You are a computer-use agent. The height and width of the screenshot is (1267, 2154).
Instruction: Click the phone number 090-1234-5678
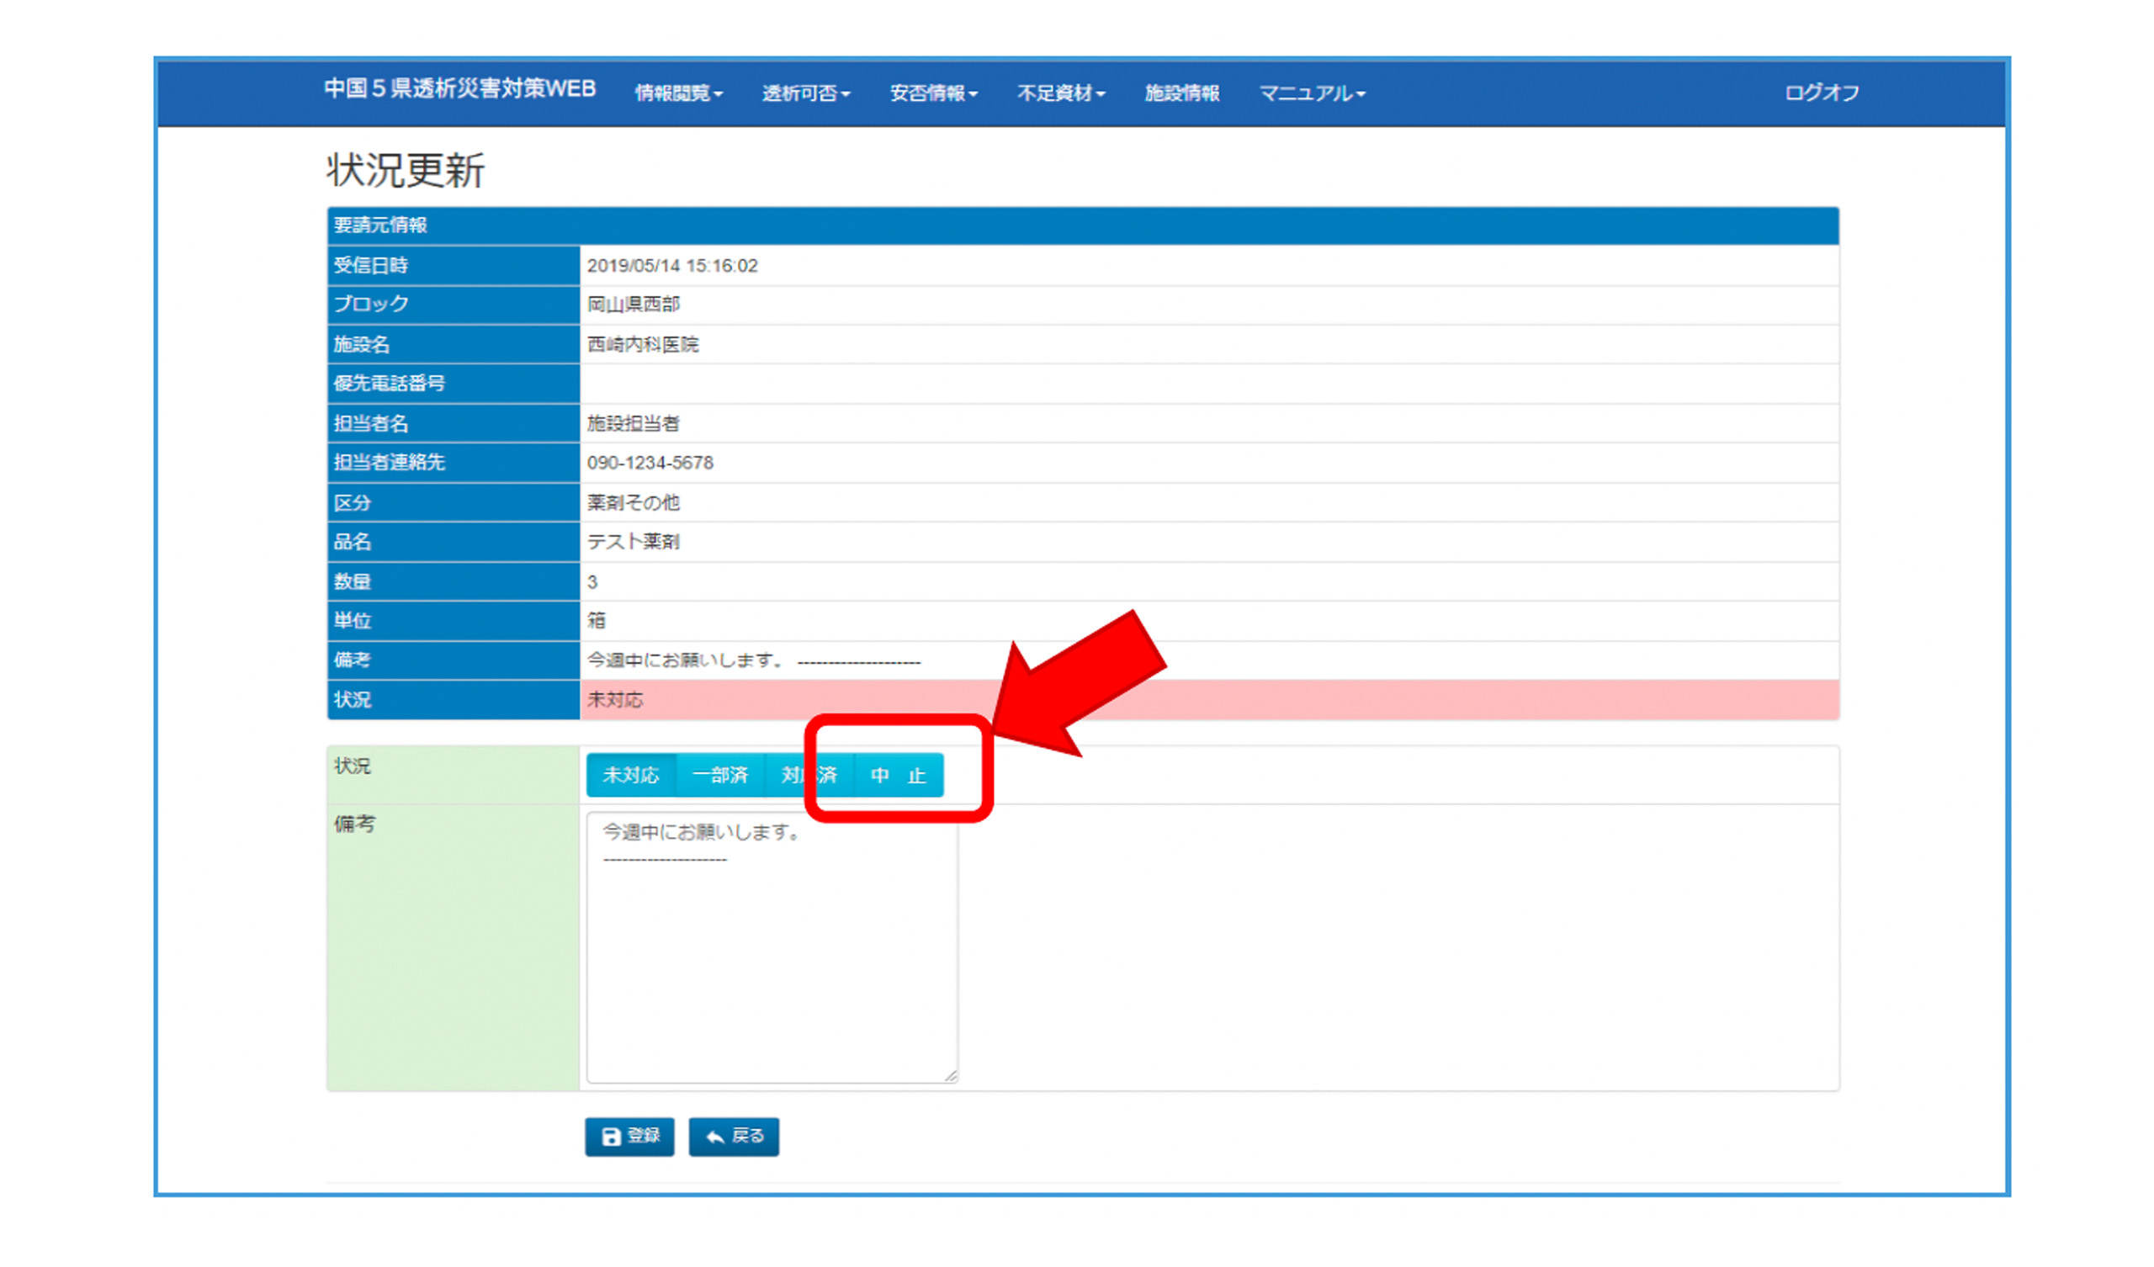click(650, 464)
